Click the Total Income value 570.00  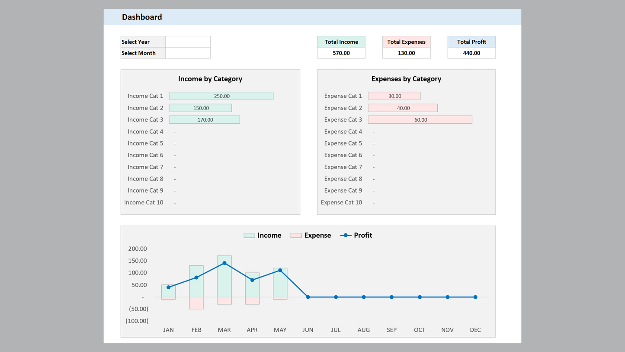341,53
